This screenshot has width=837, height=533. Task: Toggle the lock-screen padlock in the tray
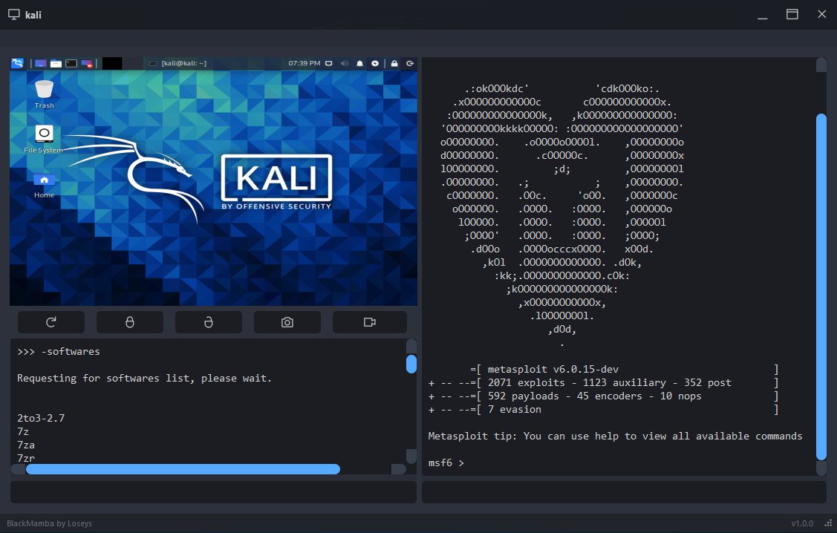coord(394,63)
